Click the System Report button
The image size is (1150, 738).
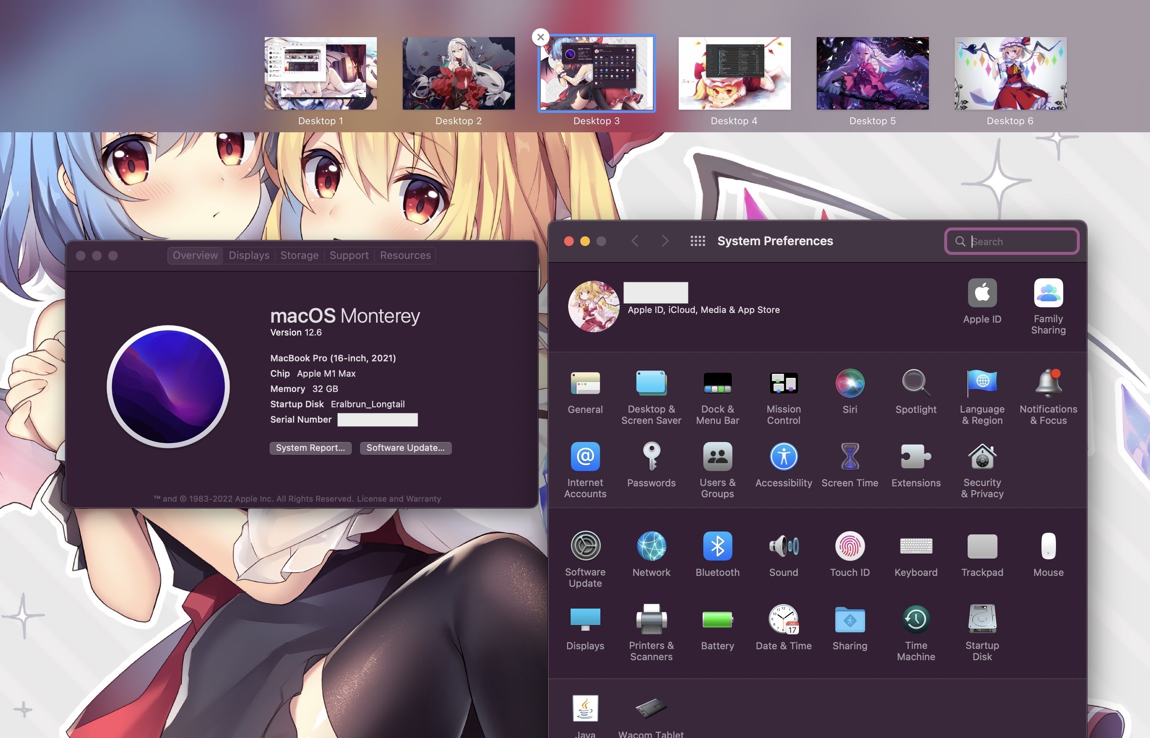coord(310,448)
